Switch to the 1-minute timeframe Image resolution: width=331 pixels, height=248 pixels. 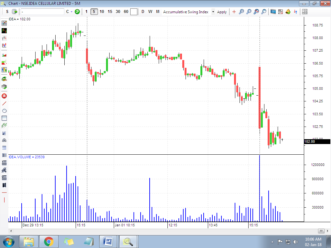[x=86, y=12]
